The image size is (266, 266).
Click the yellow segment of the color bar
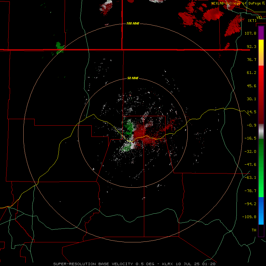click(261, 53)
